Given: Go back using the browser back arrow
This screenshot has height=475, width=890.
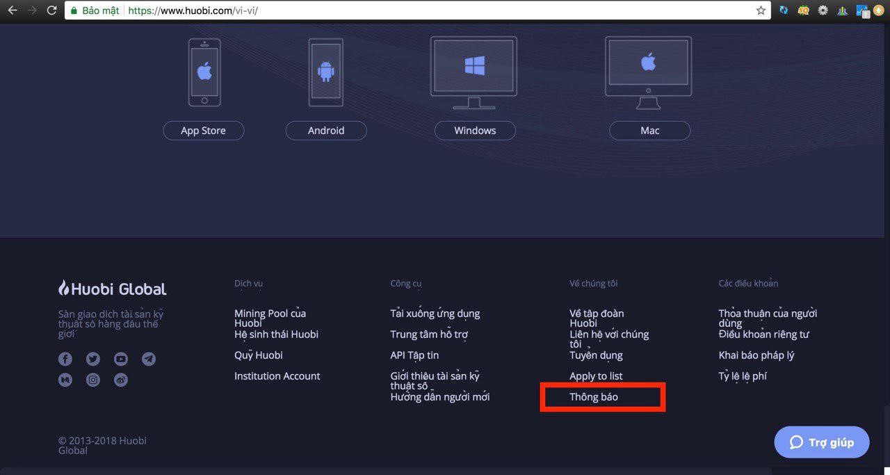Looking at the screenshot, I should coord(13,10).
